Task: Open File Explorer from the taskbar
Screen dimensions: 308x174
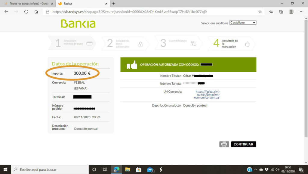Action: [128, 169]
